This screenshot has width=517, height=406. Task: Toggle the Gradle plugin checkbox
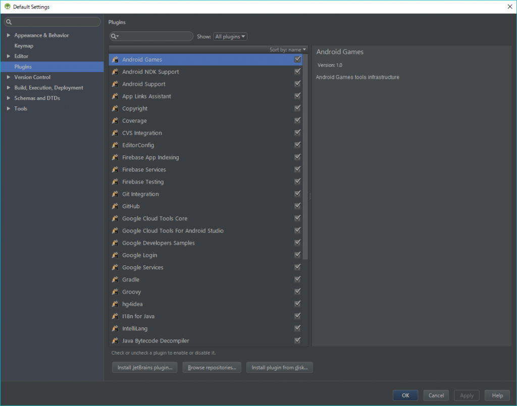[297, 279]
